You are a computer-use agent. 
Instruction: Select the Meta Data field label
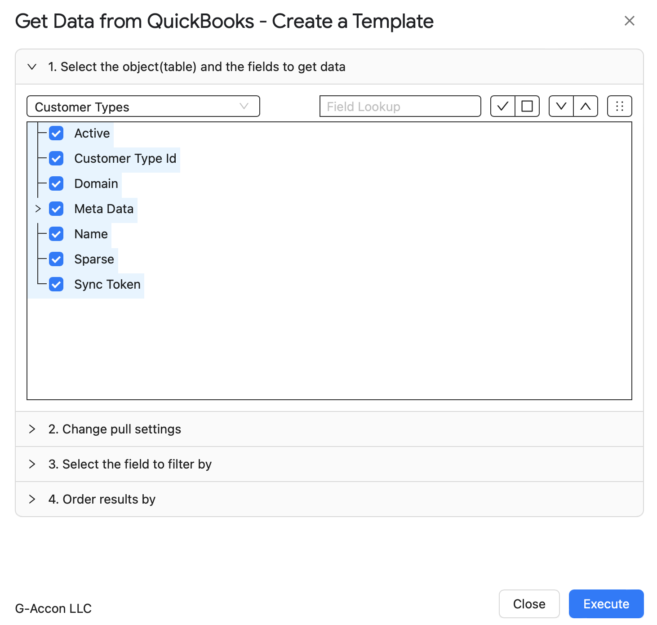[104, 209]
